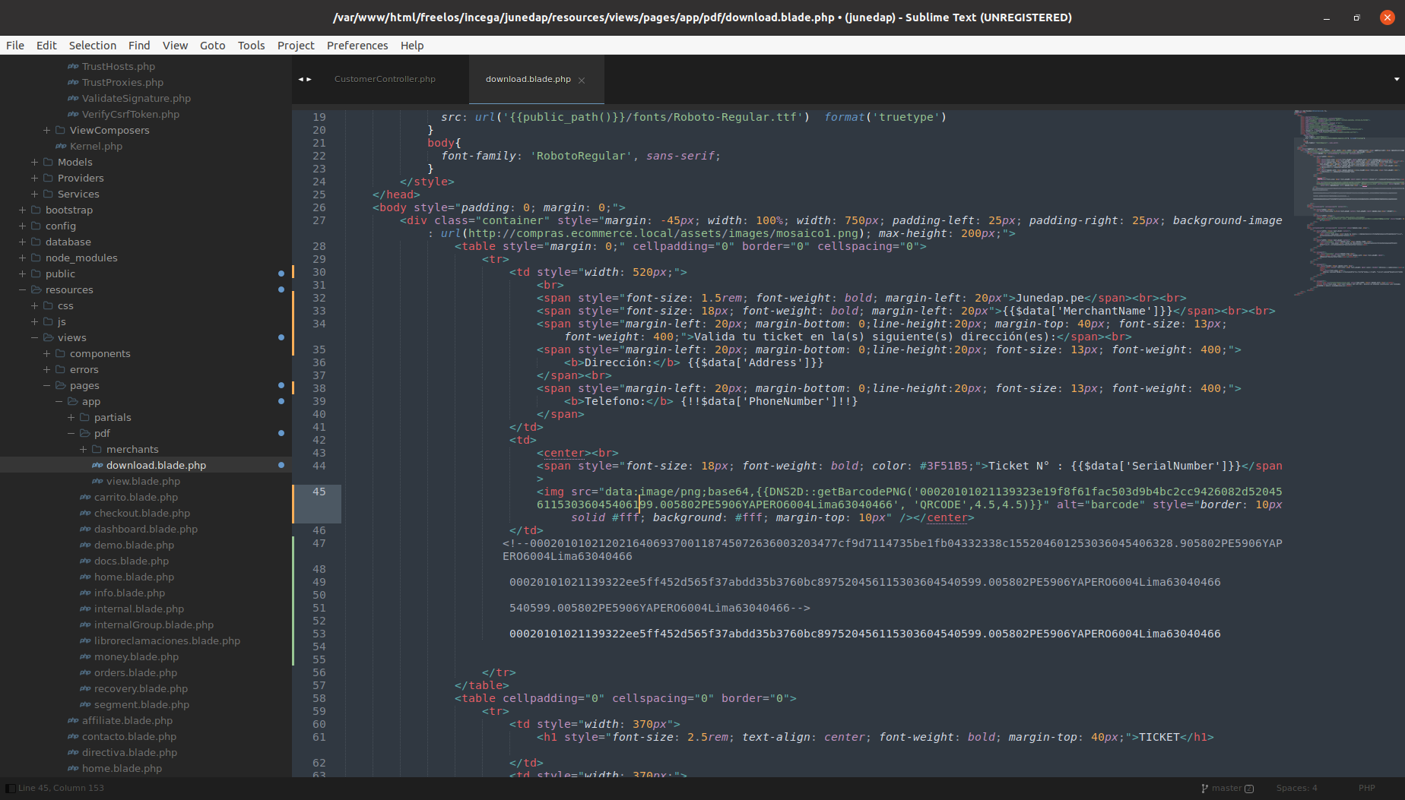The height and width of the screenshot is (800, 1405).
Task: Open the PHP syntax selector
Action: 1366,788
